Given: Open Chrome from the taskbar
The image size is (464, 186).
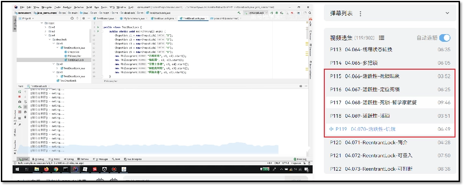Looking at the screenshot, I should pyautogui.click(x=56, y=169).
